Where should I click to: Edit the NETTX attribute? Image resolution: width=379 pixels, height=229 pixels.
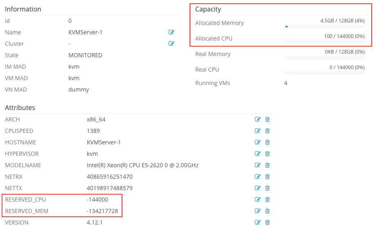tap(257, 188)
